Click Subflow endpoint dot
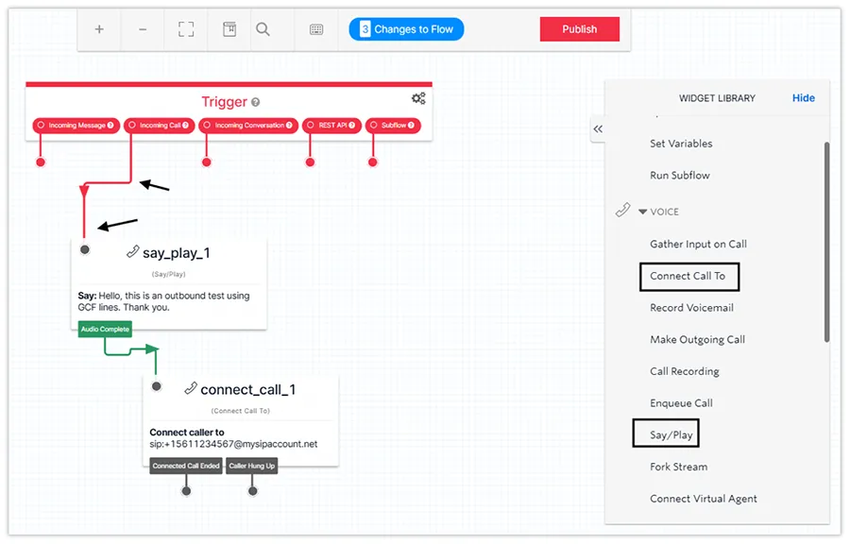Screen dimensions: 850x545 coord(373,162)
